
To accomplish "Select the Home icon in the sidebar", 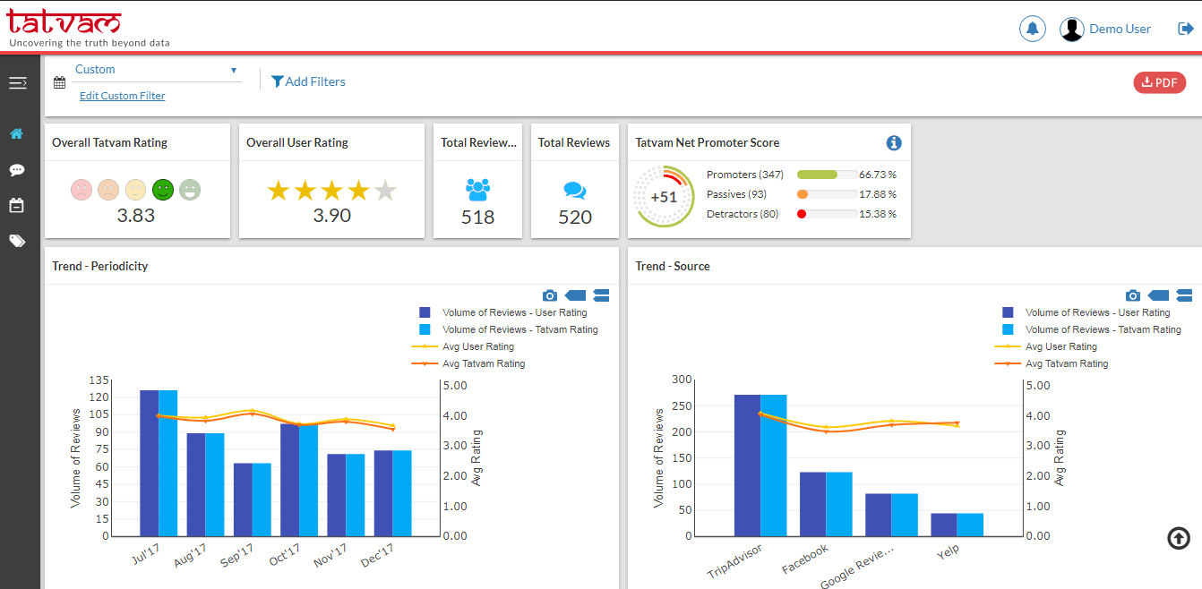I will (x=17, y=133).
